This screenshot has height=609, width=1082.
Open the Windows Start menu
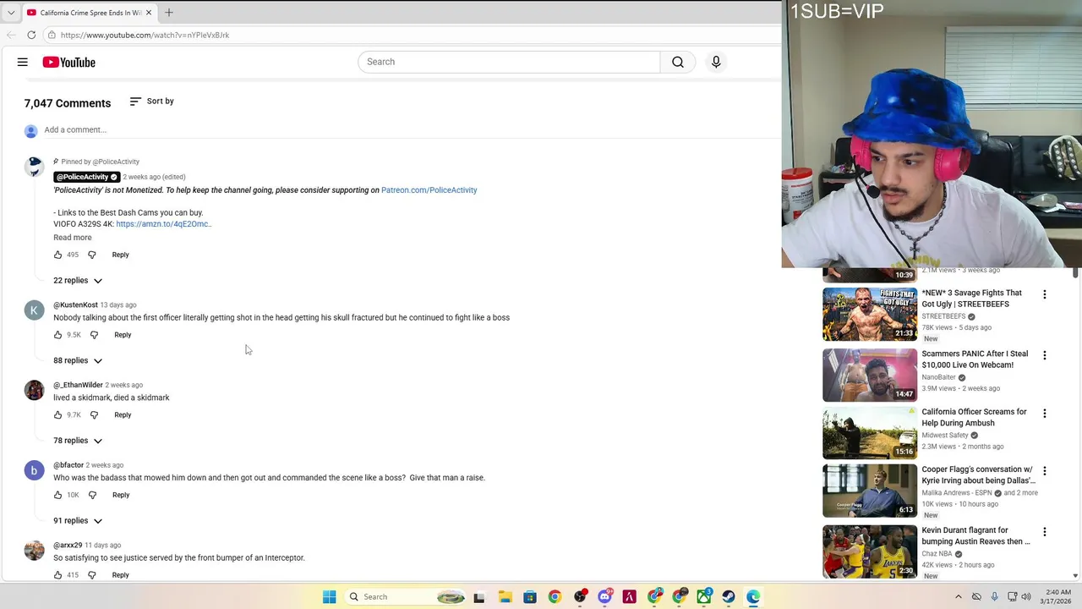[329, 597]
